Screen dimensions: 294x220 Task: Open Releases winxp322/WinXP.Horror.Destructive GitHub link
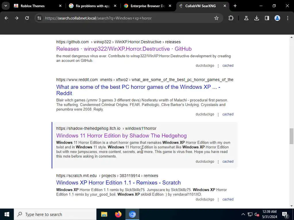pyautogui.click(x=124, y=49)
